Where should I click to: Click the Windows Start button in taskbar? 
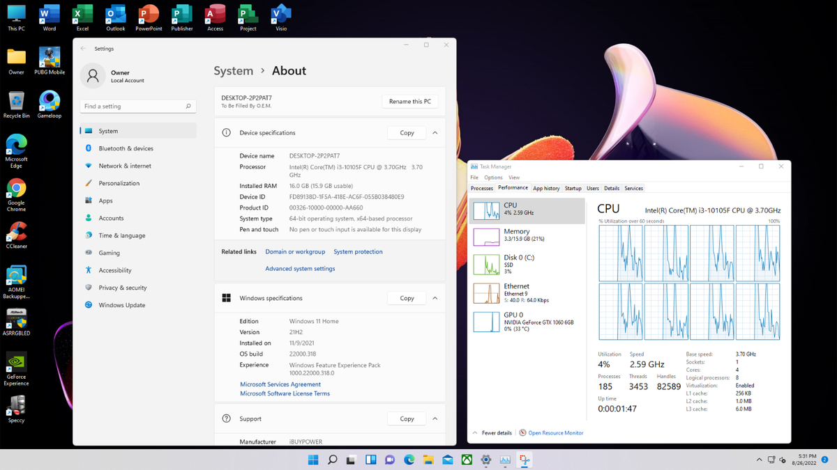(313, 460)
